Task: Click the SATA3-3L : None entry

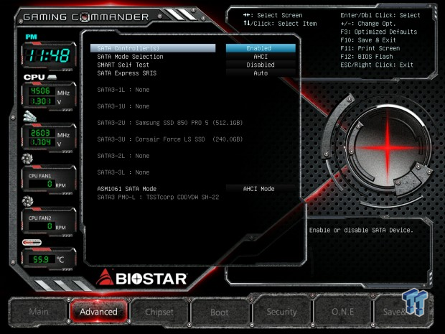Action: (x=123, y=172)
